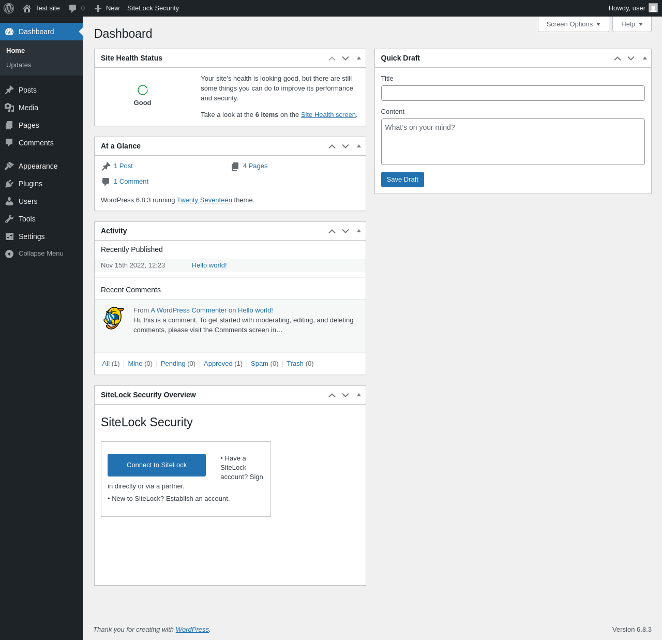Move SiteLock Security Overview widget down
The width and height of the screenshot is (662, 640).
pyautogui.click(x=345, y=395)
